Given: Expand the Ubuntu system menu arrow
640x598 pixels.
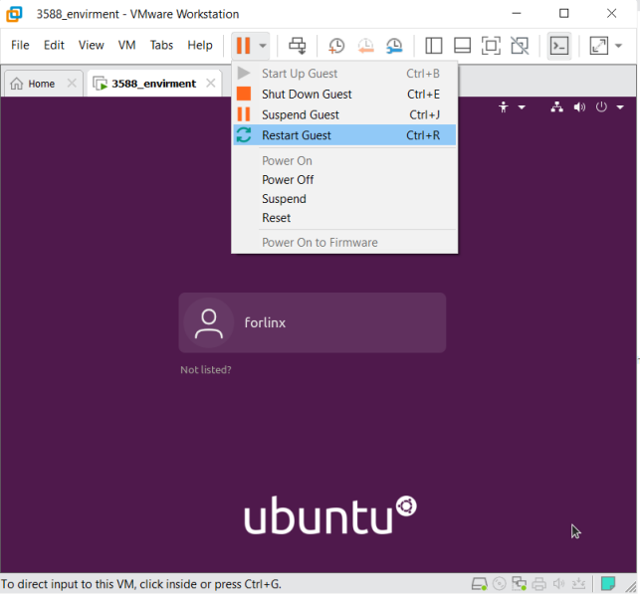Looking at the screenshot, I should [x=620, y=107].
